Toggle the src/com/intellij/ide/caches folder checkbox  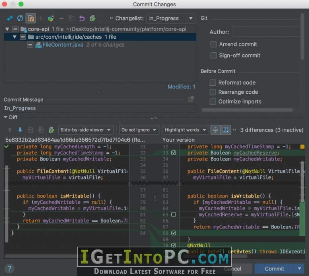[23, 37]
